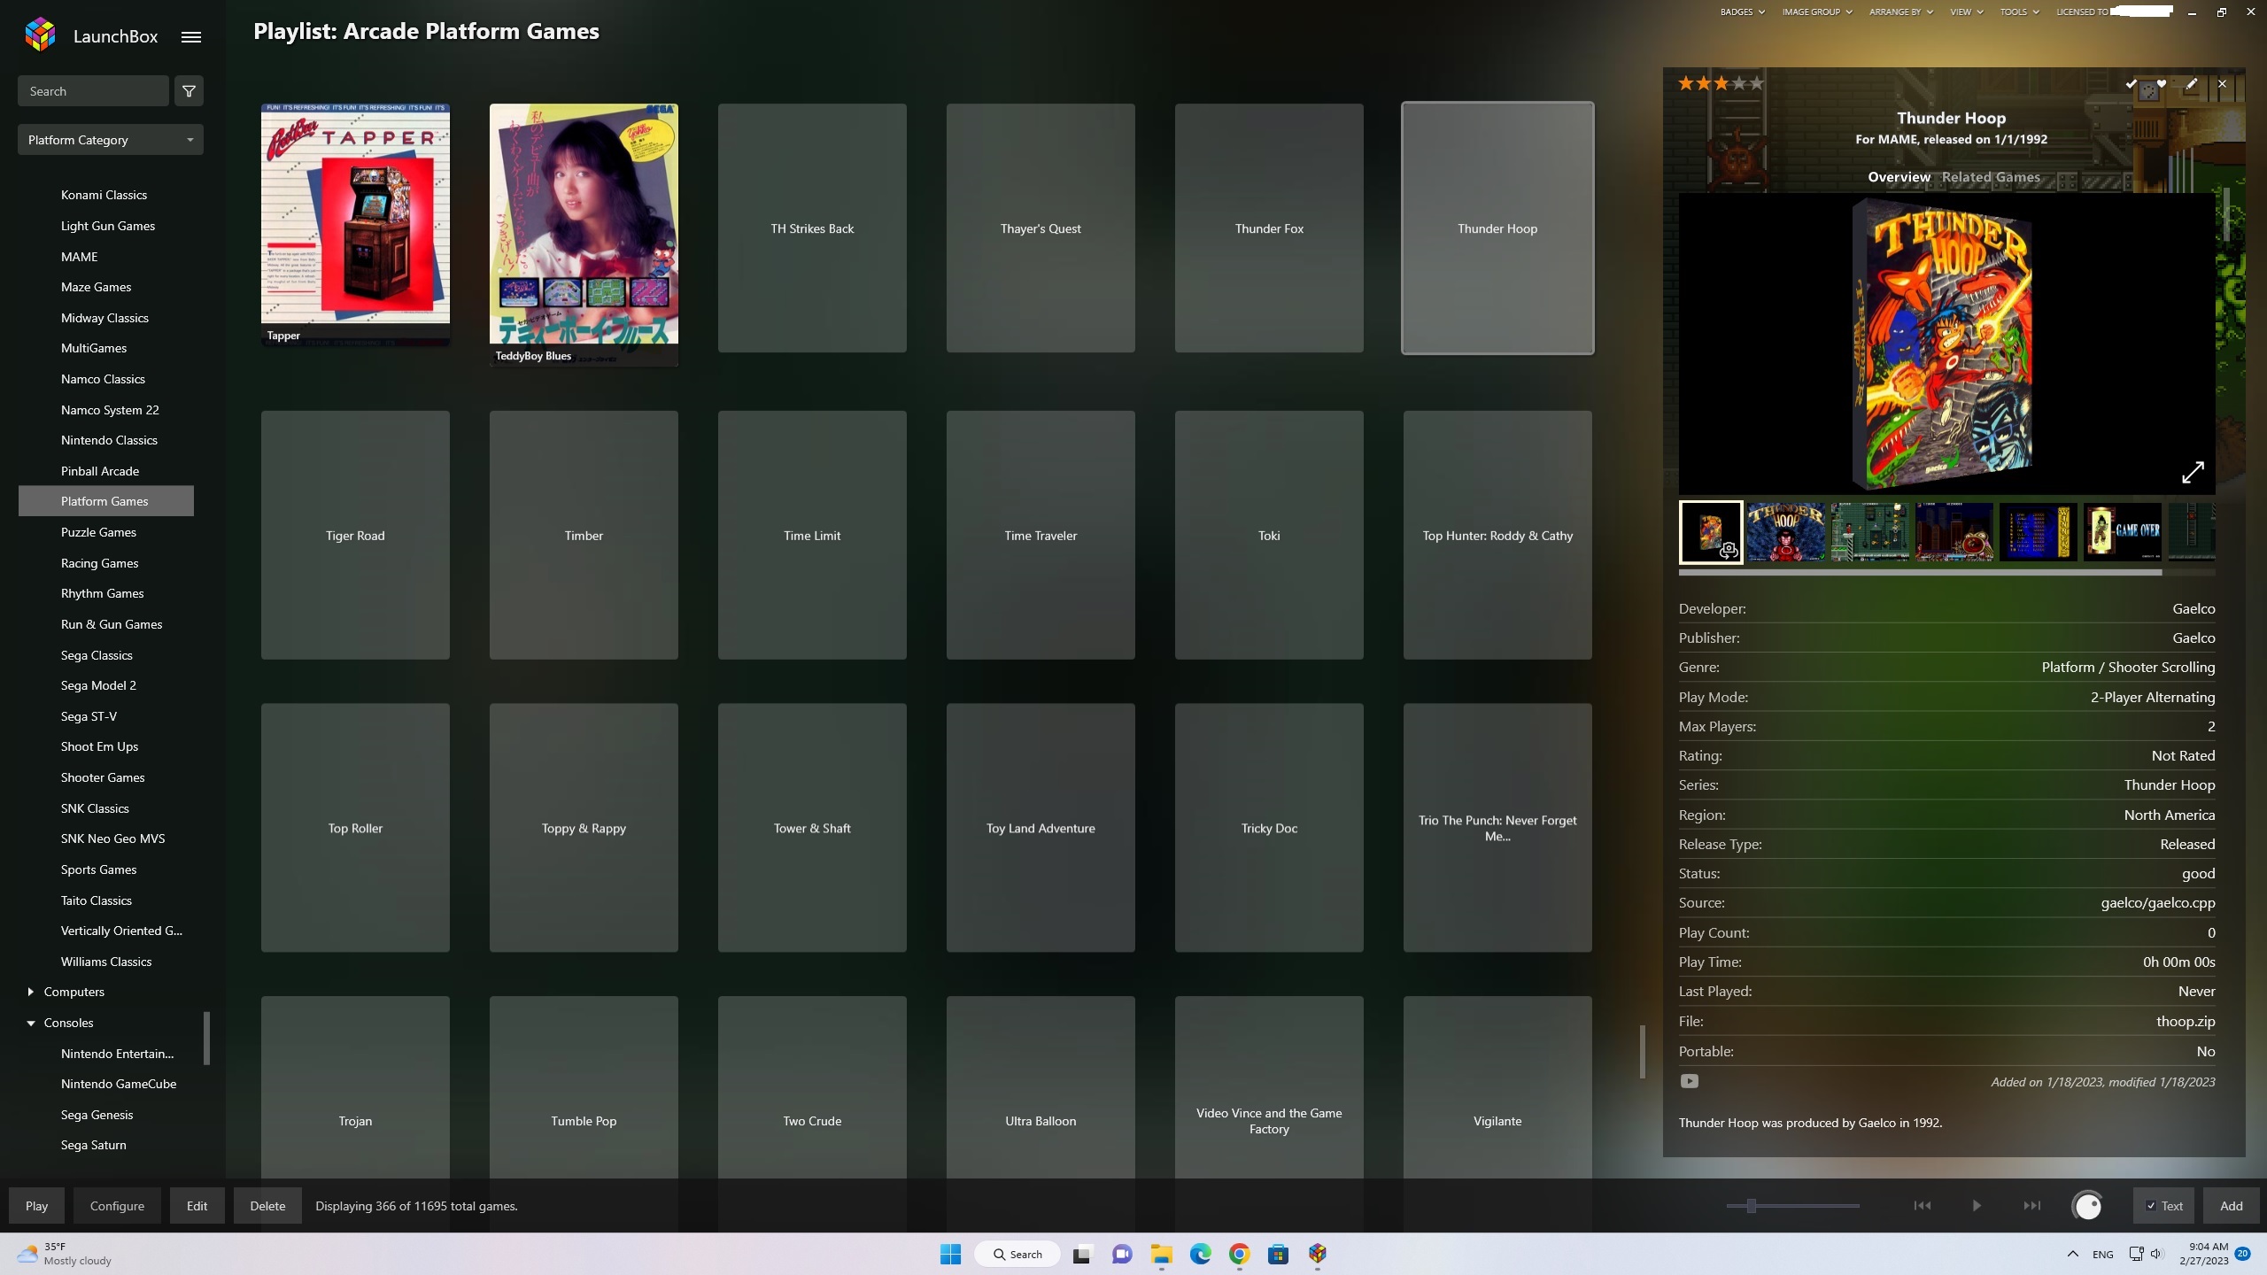Select Platform Games in the sidebar
Screen dimensions: 2267x1275
(106, 501)
